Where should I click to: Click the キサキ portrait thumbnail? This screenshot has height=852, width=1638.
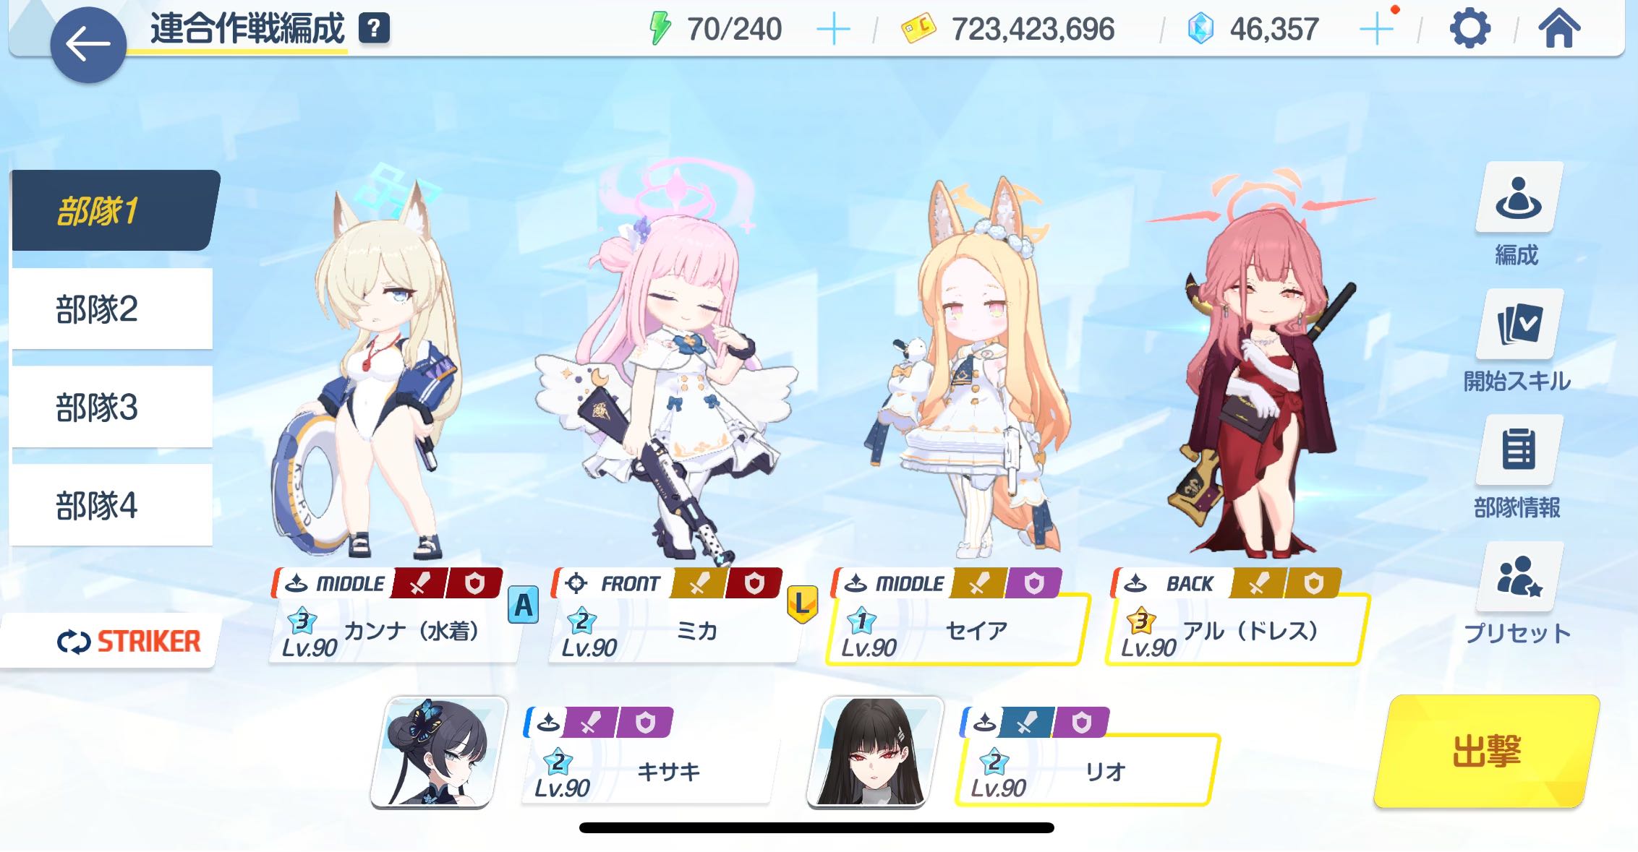[438, 752]
